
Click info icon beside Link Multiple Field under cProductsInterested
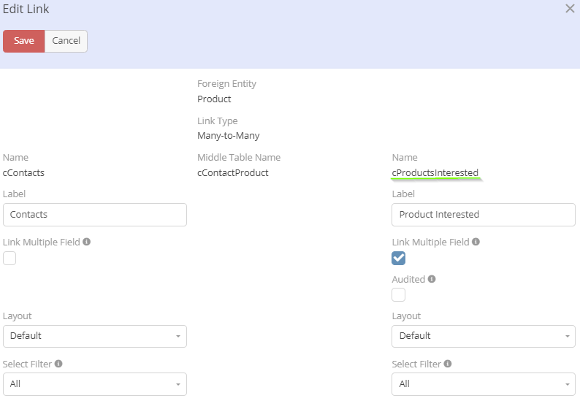click(476, 242)
